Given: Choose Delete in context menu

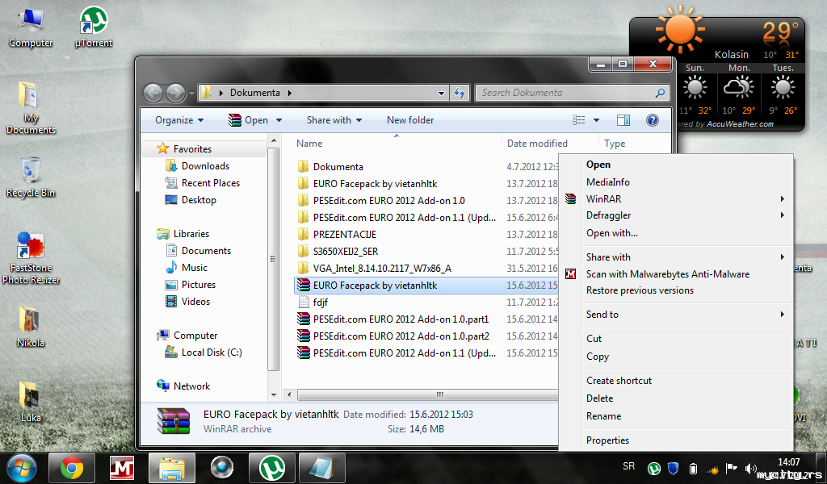Looking at the screenshot, I should 676,398.
